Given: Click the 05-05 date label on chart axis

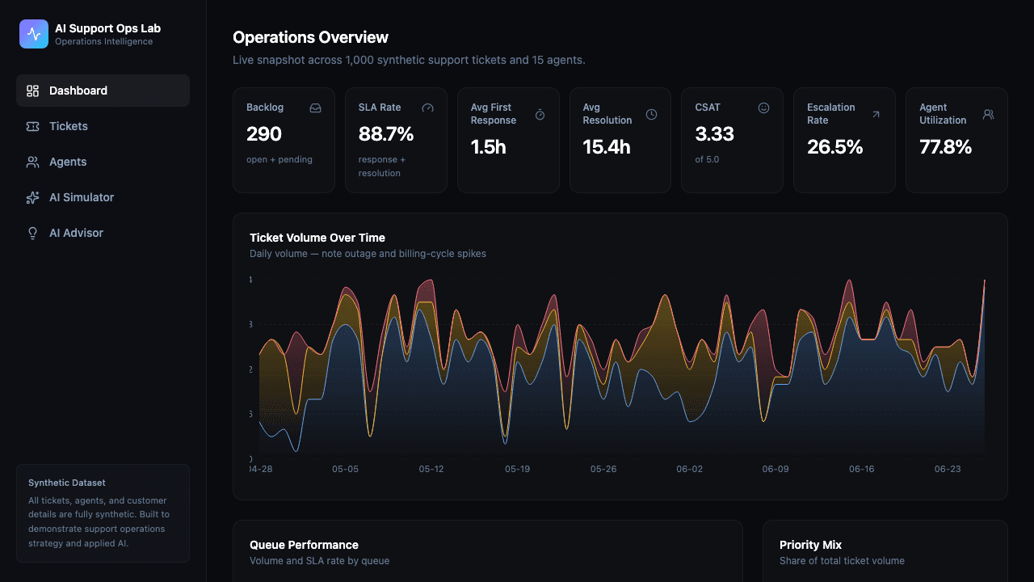Looking at the screenshot, I should pyautogui.click(x=345, y=469).
